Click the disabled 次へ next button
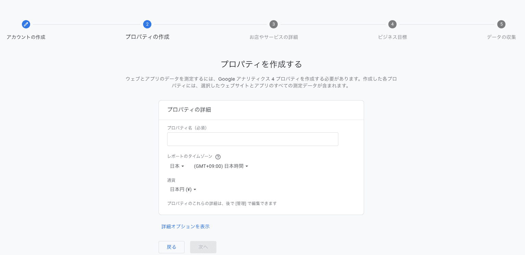The image size is (525, 255). click(203, 247)
